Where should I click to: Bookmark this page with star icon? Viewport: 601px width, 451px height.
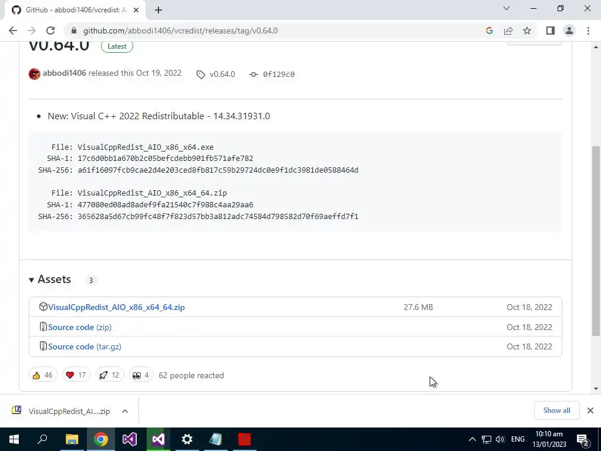click(x=527, y=31)
